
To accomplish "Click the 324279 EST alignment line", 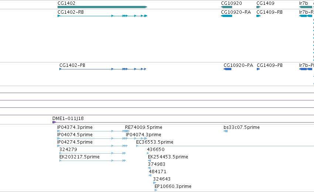I will [x=93, y=153].
